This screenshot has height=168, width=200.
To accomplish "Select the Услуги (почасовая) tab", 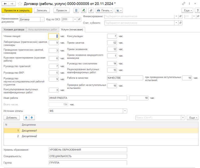I will (x=73, y=30).
